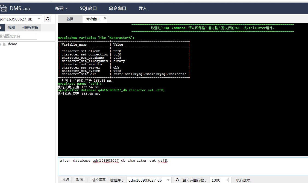
Task: Open the top-left database selector dropdown
Action: [39, 19]
